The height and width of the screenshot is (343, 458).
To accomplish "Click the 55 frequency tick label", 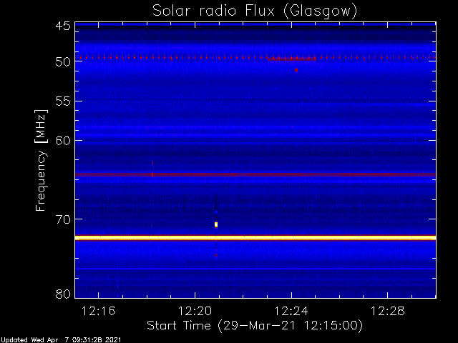I will 63,101.
